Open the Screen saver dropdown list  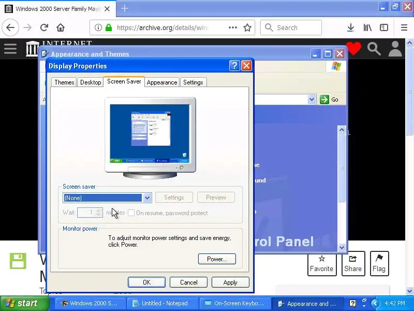point(147,198)
